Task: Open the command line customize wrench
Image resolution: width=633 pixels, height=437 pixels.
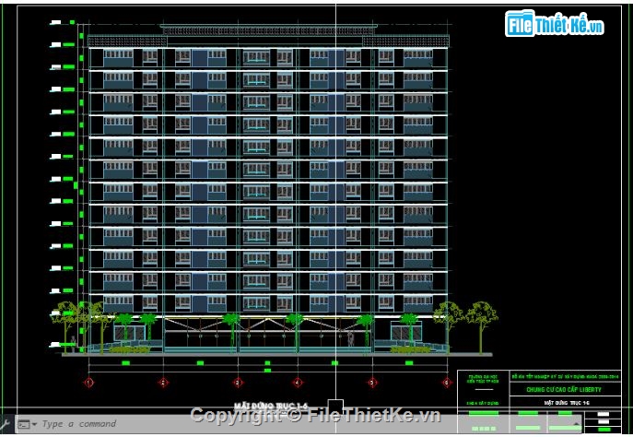Action: tap(6, 424)
